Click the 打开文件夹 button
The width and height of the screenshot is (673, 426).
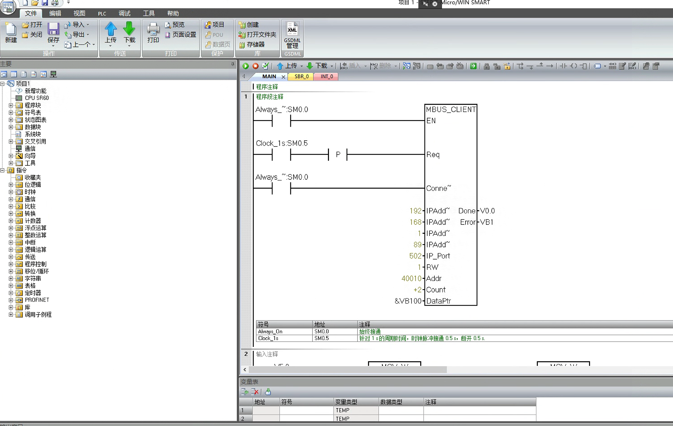pyautogui.click(x=257, y=35)
